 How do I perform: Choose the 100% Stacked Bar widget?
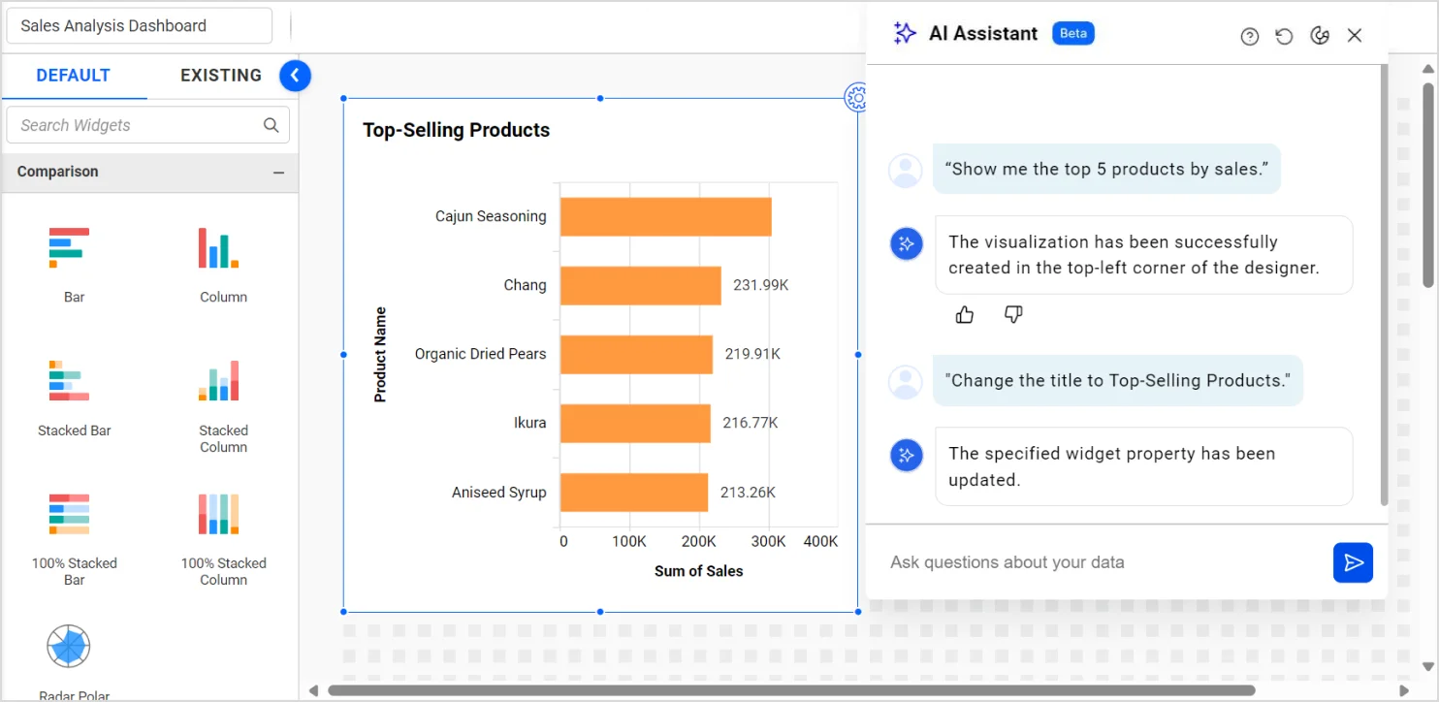[70, 514]
